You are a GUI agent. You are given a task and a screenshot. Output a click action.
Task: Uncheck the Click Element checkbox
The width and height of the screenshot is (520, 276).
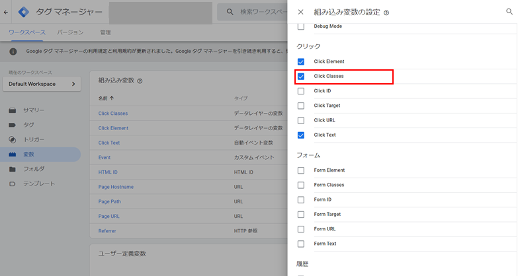[x=301, y=61]
